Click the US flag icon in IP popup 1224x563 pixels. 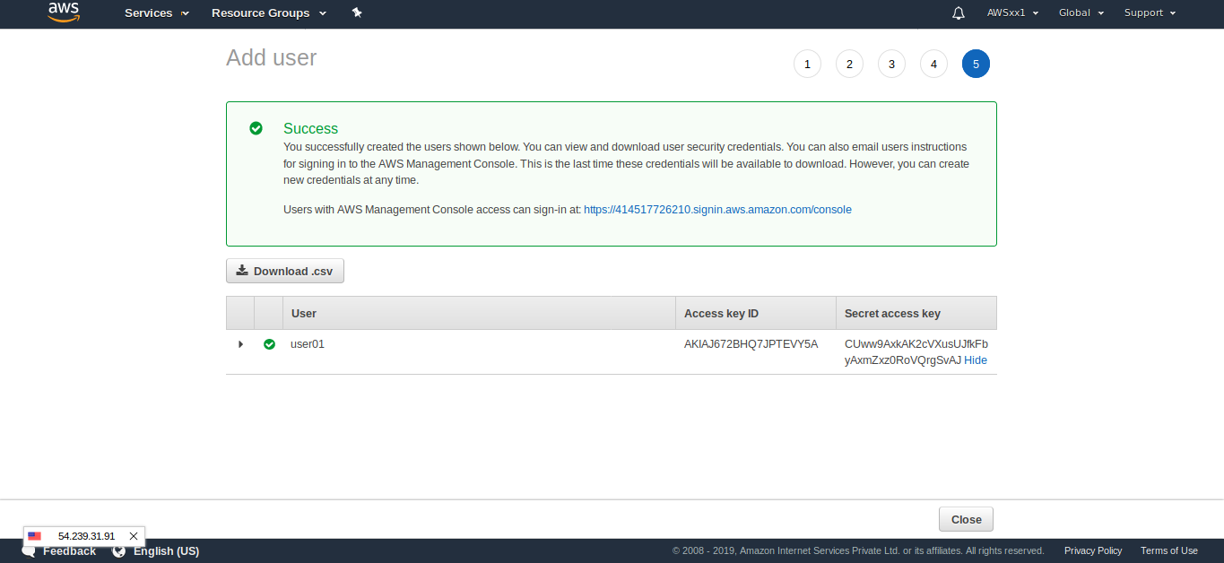pyautogui.click(x=35, y=536)
